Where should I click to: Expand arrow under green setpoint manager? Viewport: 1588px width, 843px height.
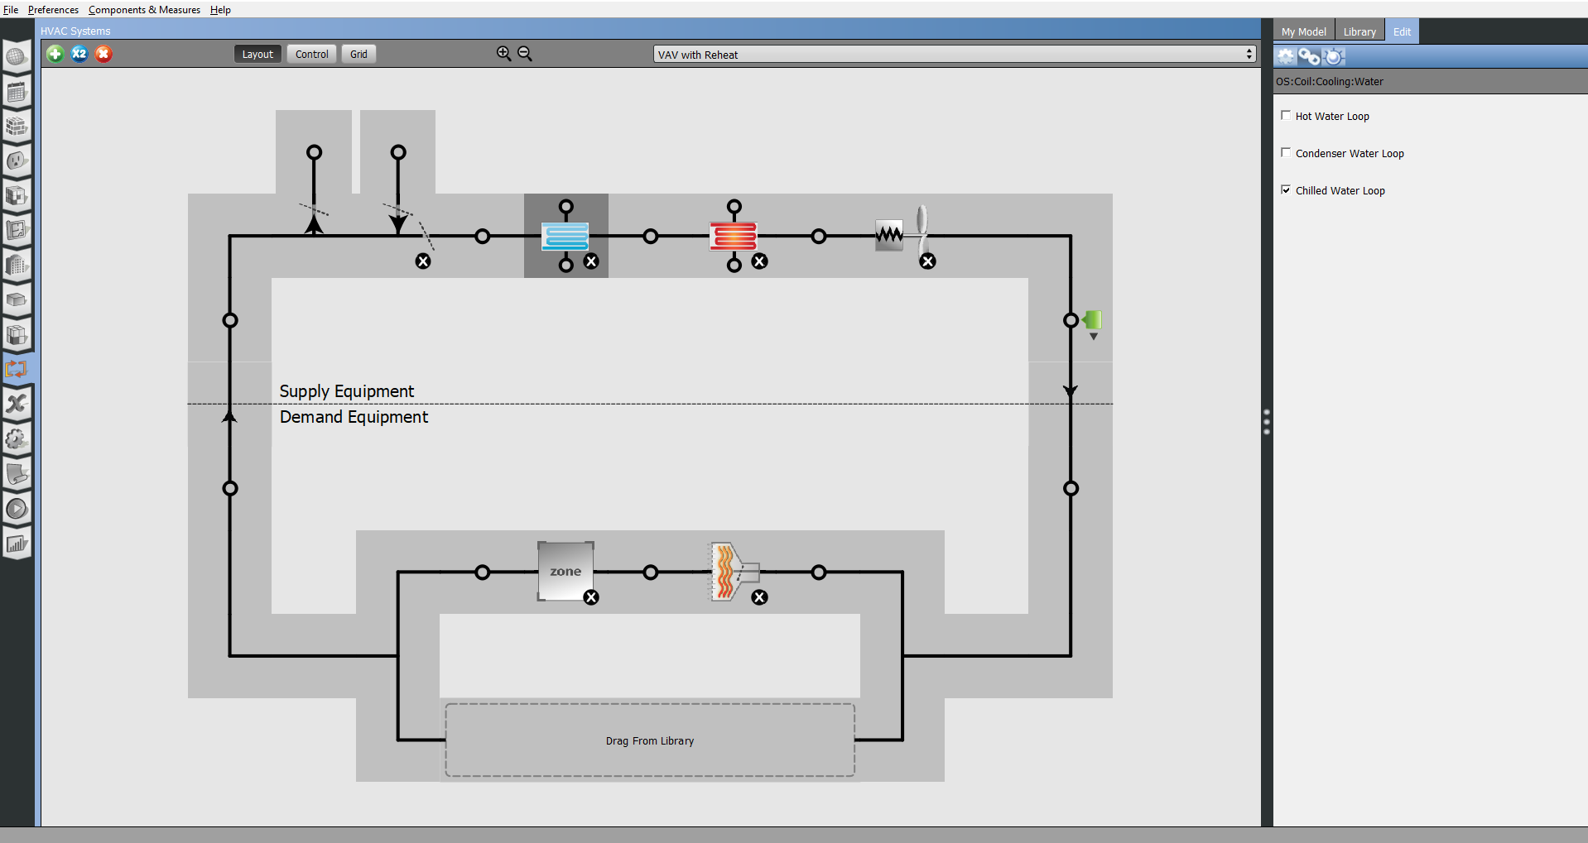[x=1094, y=337]
